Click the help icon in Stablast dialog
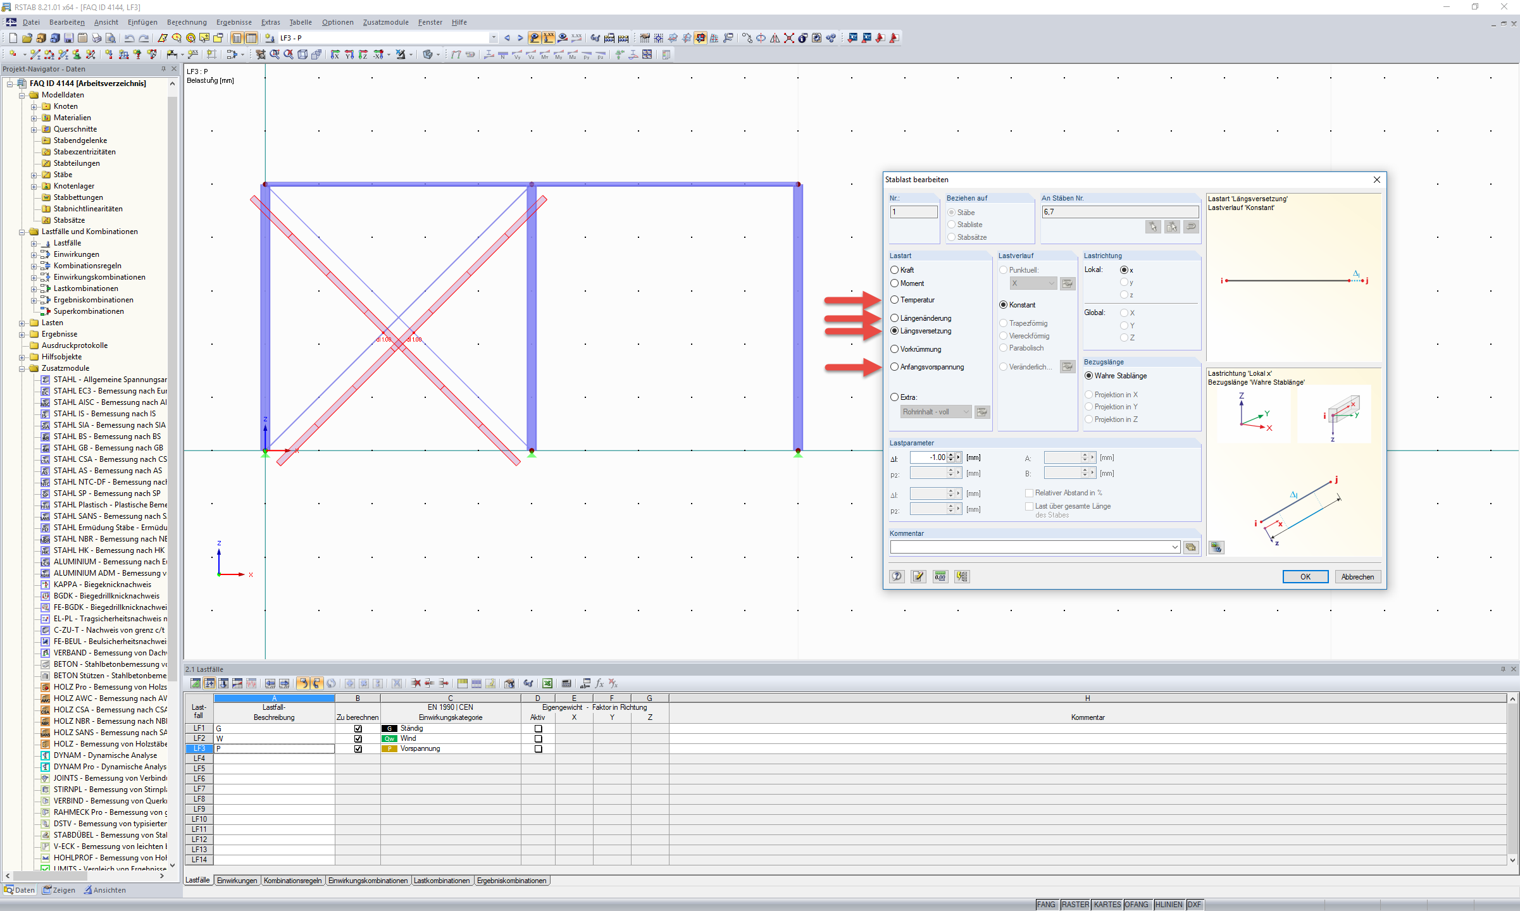 (897, 576)
